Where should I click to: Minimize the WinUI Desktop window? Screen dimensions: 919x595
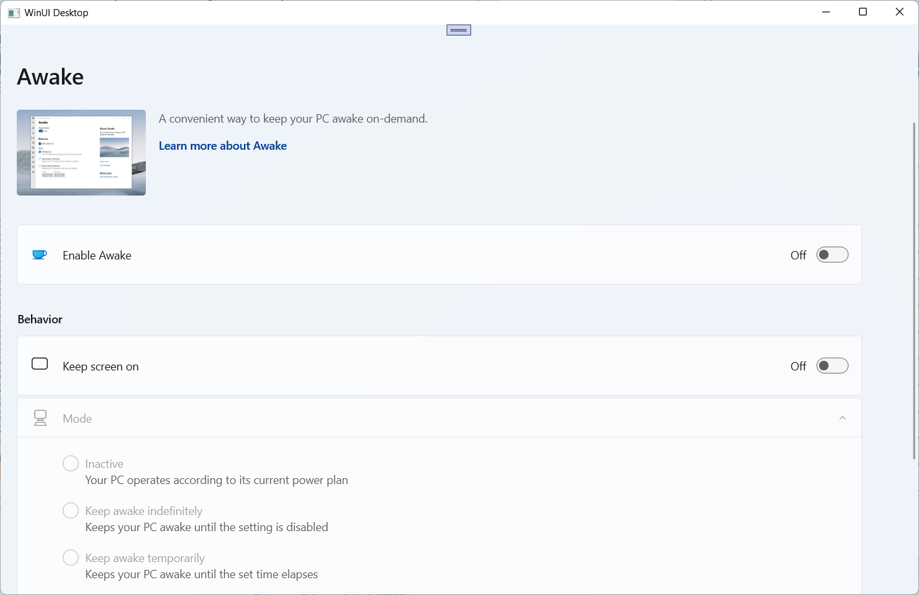826,12
